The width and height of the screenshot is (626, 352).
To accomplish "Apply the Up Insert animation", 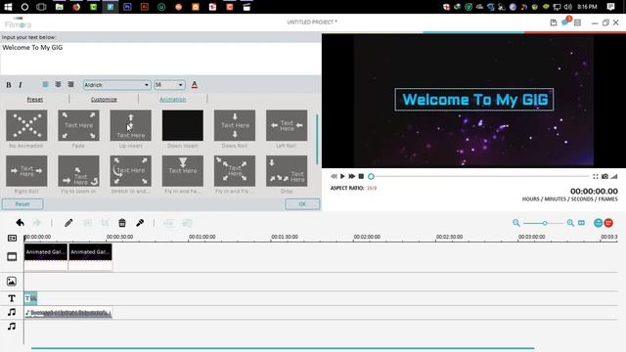I will (130, 125).
